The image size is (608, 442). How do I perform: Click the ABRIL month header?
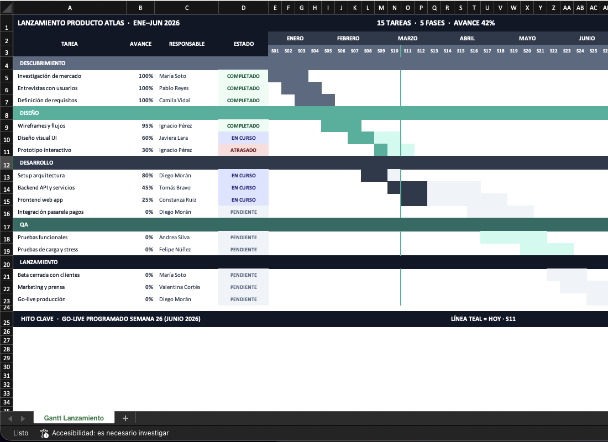pos(467,38)
